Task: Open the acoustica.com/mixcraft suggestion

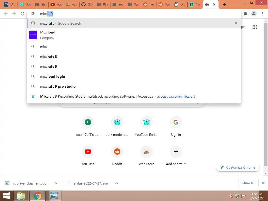Action: coord(134,96)
